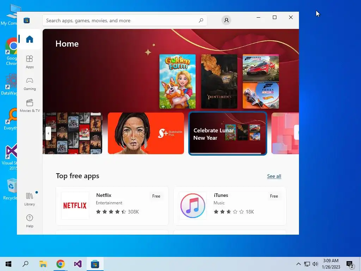Click the Free button for iTunes

tap(274, 196)
